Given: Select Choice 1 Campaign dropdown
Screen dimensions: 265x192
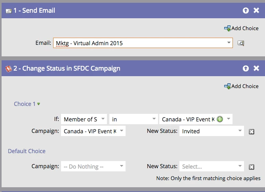Looking at the screenshot, I should pos(93,131).
